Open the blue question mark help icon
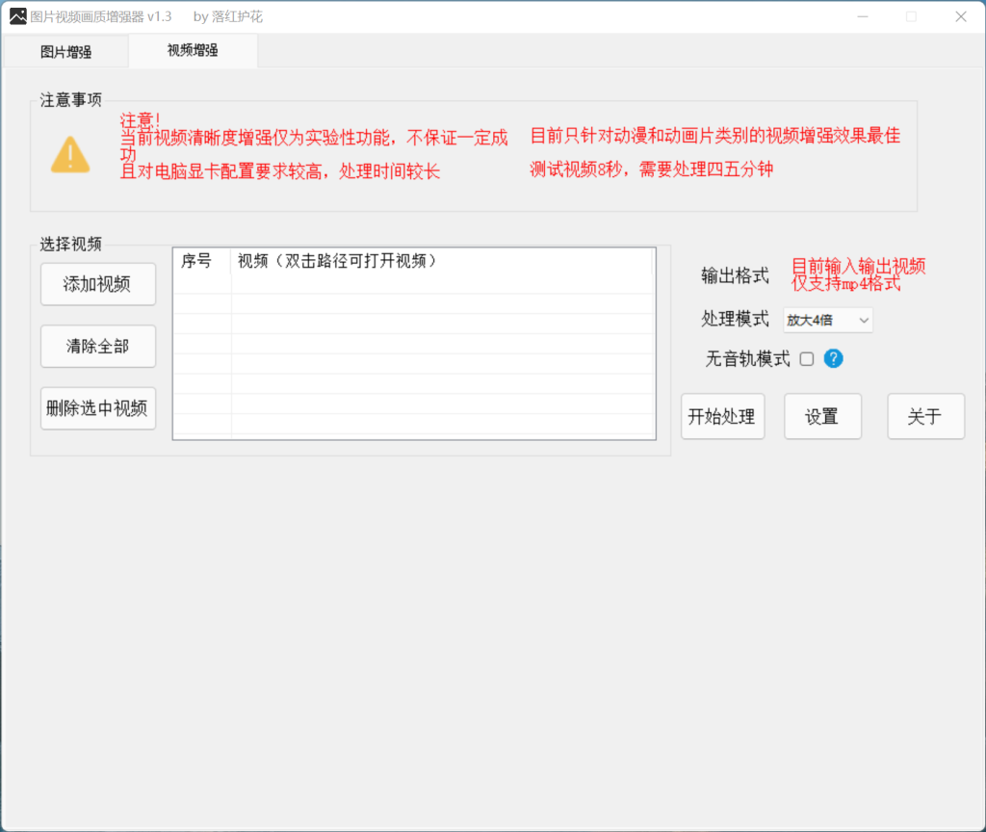This screenshot has width=986, height=832. (832, 358)
